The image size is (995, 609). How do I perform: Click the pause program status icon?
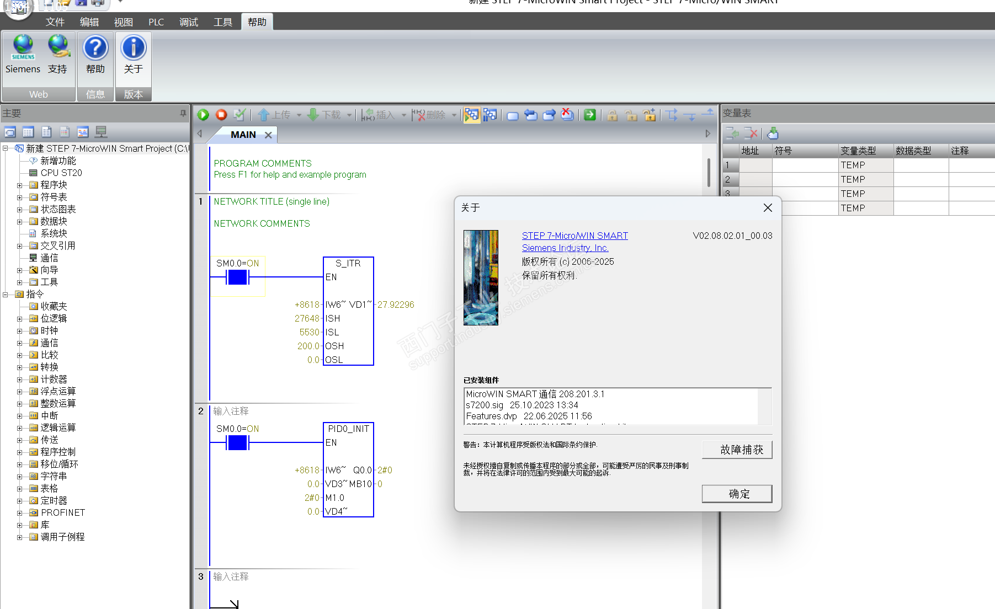(x=489, y=115)
